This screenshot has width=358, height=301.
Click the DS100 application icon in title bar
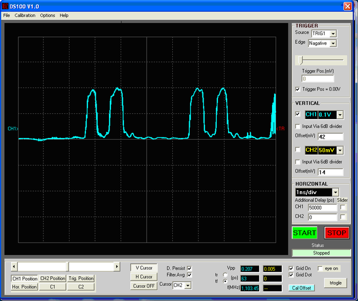[x=5, y=6]
